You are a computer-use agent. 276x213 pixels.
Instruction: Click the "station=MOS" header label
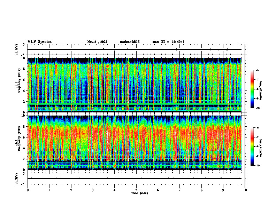[x=130, y=42]
